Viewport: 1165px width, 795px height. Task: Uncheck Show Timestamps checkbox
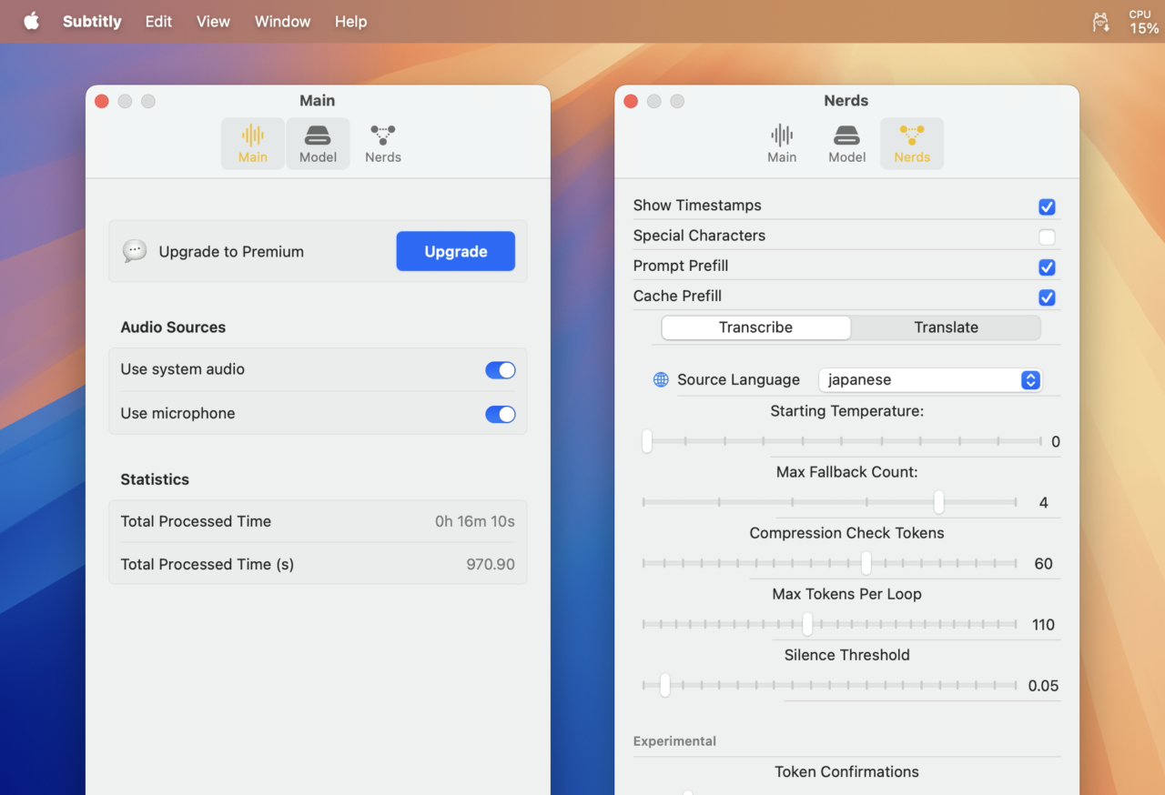click(1047, 206)
